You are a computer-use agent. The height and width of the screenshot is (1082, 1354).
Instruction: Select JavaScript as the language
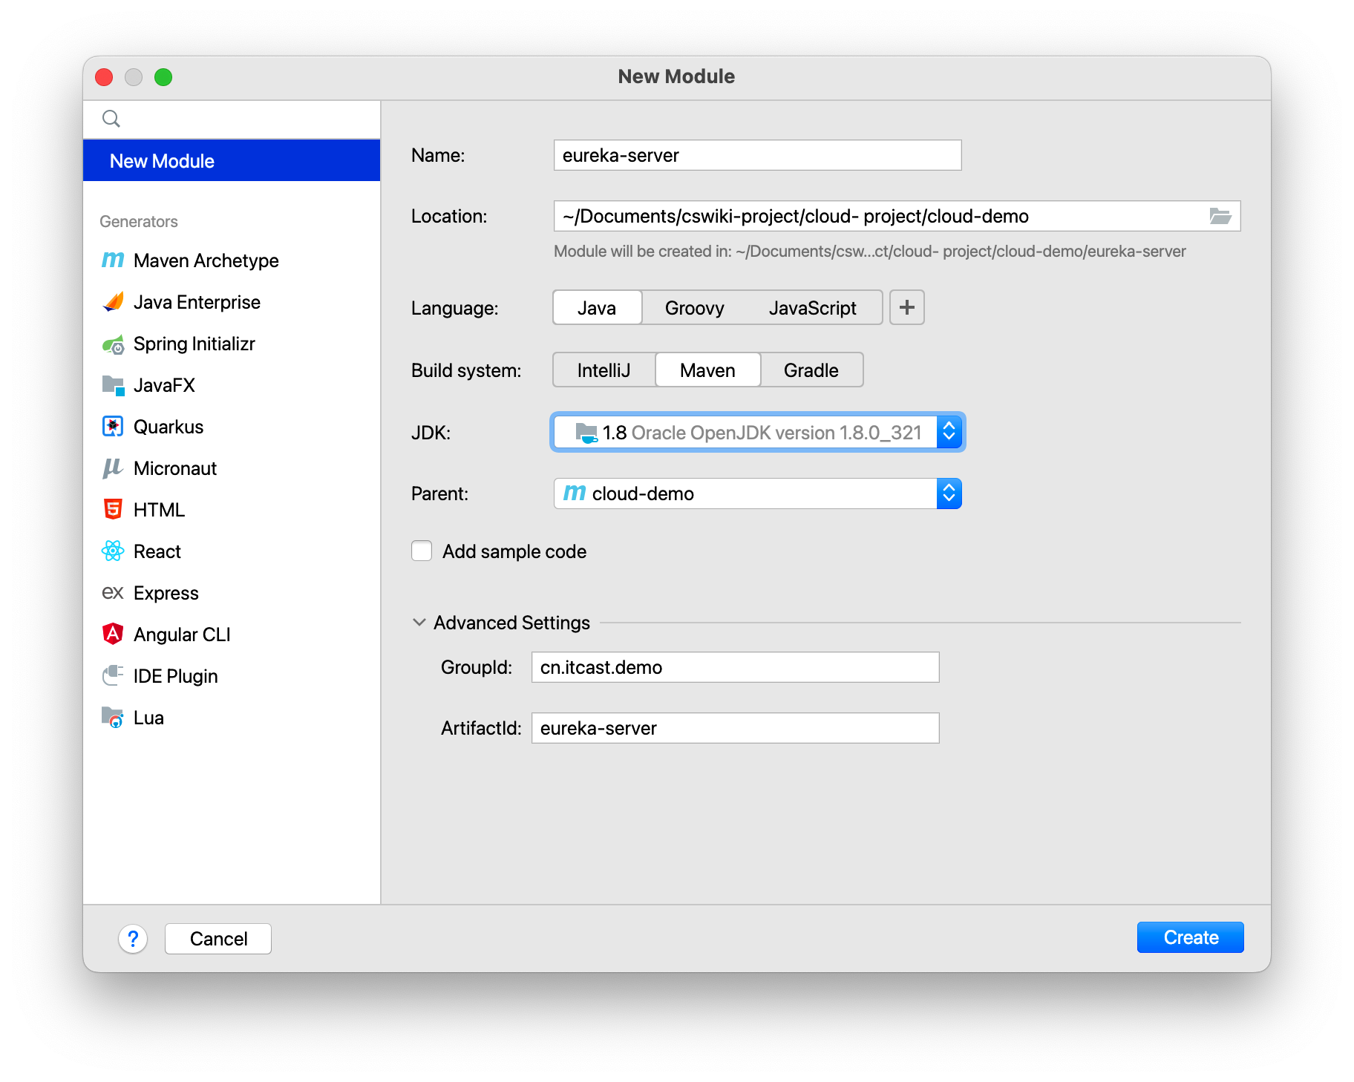[813, 307]
